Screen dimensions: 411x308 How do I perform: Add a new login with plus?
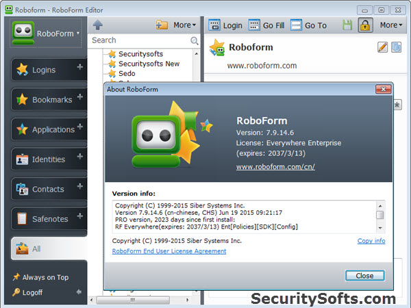[x=80, y=67]
